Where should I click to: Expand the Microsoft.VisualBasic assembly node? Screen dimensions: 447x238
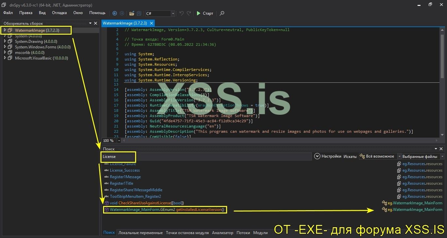[x=5, y=58]
